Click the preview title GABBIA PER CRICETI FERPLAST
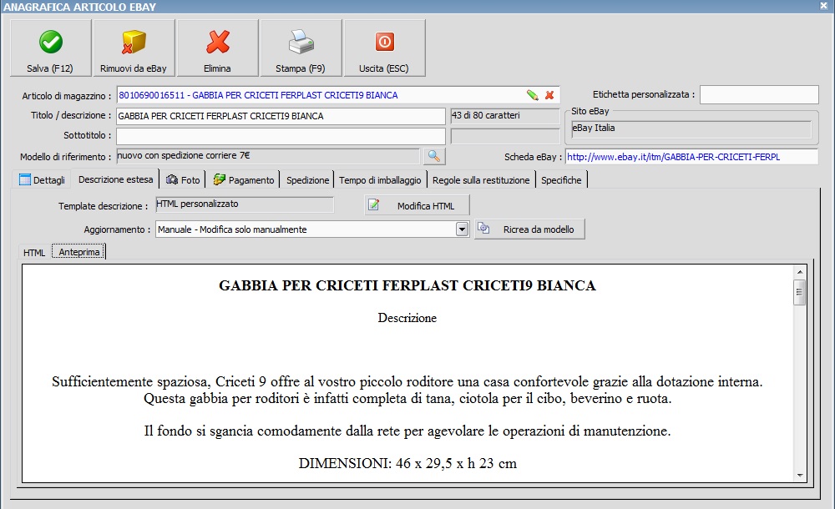835x509 pixels. click(407, 285)
